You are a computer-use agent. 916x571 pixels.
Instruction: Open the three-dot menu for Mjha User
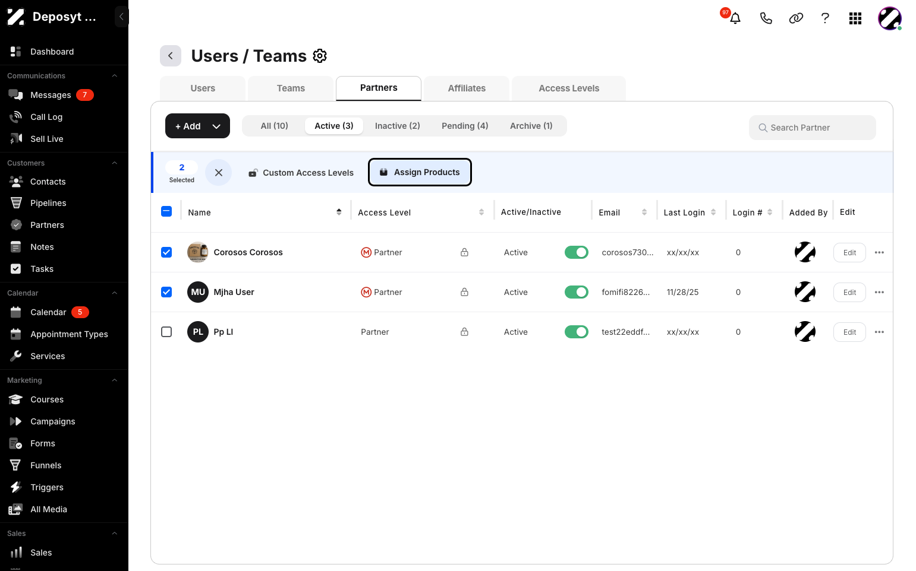(879, 292)
